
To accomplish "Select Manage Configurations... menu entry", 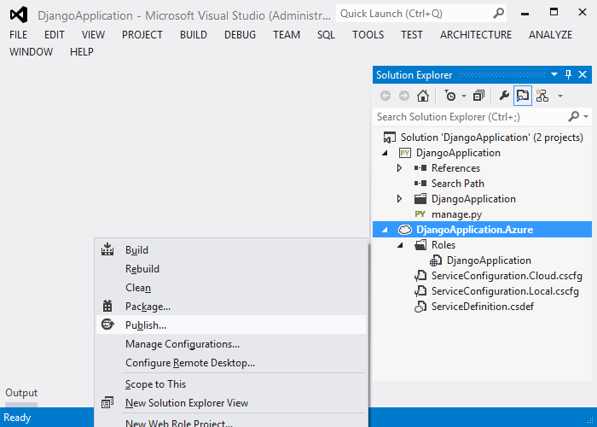I will (231, 344).
